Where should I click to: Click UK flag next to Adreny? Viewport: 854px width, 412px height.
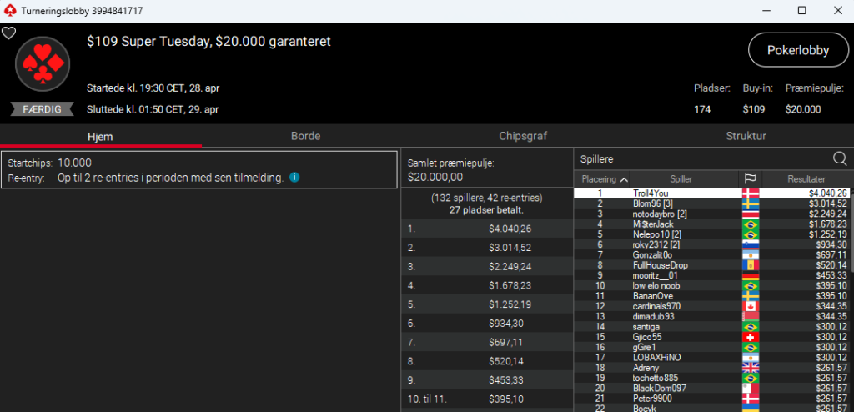[750, 367]
